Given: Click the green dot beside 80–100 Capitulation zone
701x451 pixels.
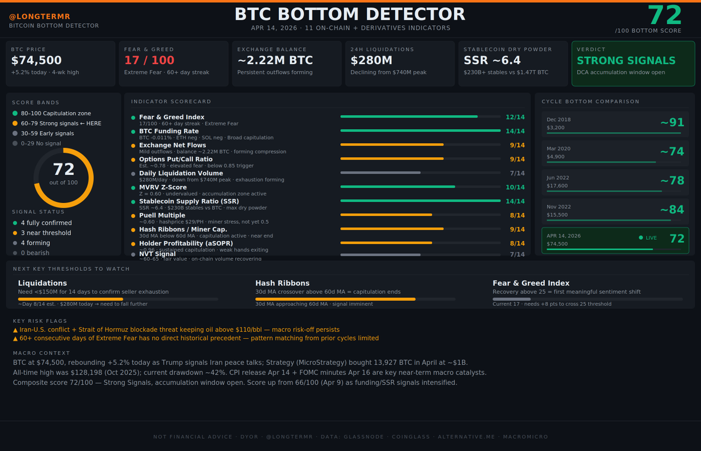Looking at the screenshot, I should [15, 113].
